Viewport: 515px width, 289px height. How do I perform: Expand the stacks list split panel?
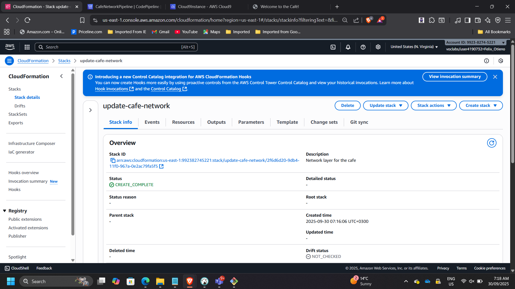(x=90, y=110)
